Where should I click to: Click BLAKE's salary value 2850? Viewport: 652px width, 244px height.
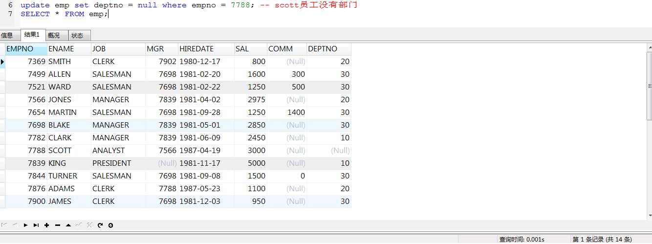[251, 125]
